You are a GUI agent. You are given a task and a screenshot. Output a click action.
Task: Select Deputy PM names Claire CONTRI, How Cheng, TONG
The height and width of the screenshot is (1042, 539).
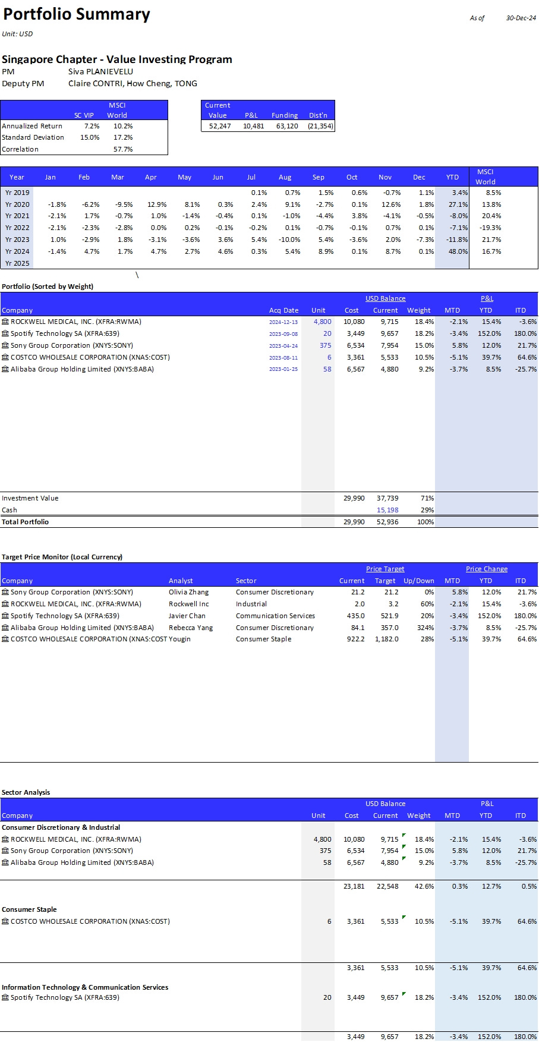click(133, 83)
